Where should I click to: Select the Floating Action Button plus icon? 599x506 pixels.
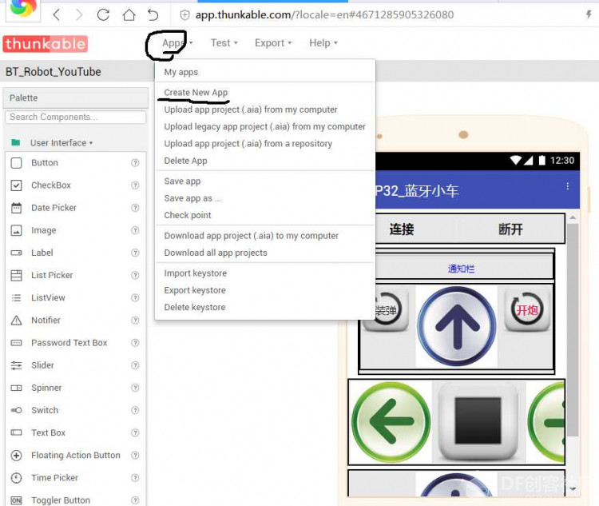17,455
